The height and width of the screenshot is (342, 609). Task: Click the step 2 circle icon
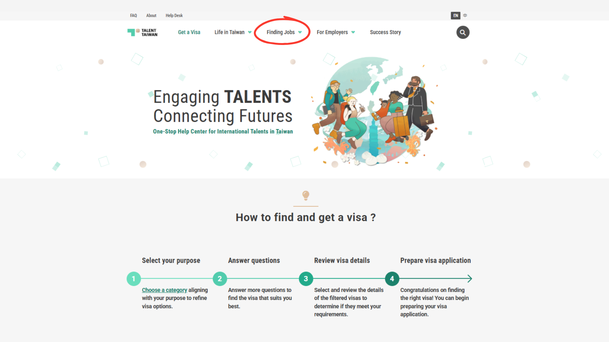pyautogui.click(x=220, y=279)
